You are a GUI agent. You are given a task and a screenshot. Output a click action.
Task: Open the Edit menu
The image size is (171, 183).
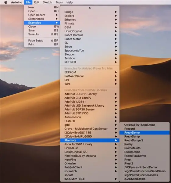pyautogui.click(x=37, y=2)
